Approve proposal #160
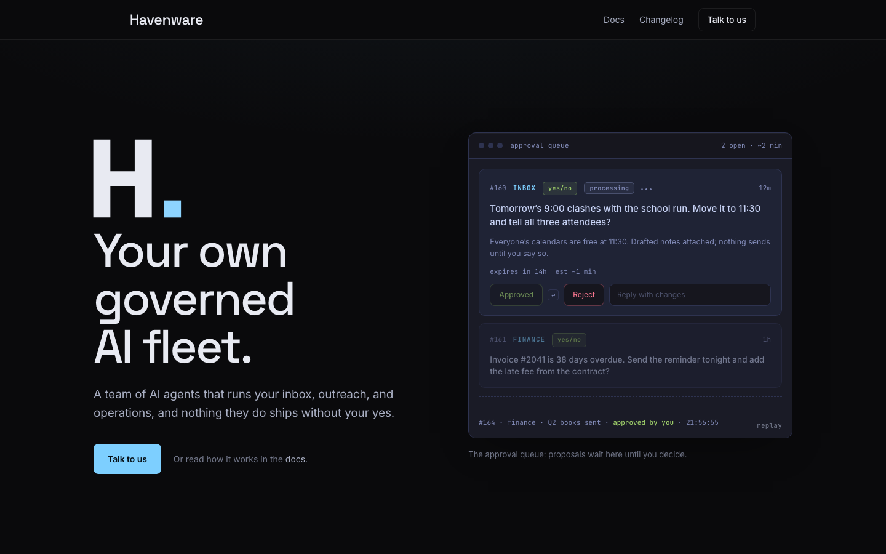Image resolution: width=886 pixels, height=554 pixels. pos(516,295)
